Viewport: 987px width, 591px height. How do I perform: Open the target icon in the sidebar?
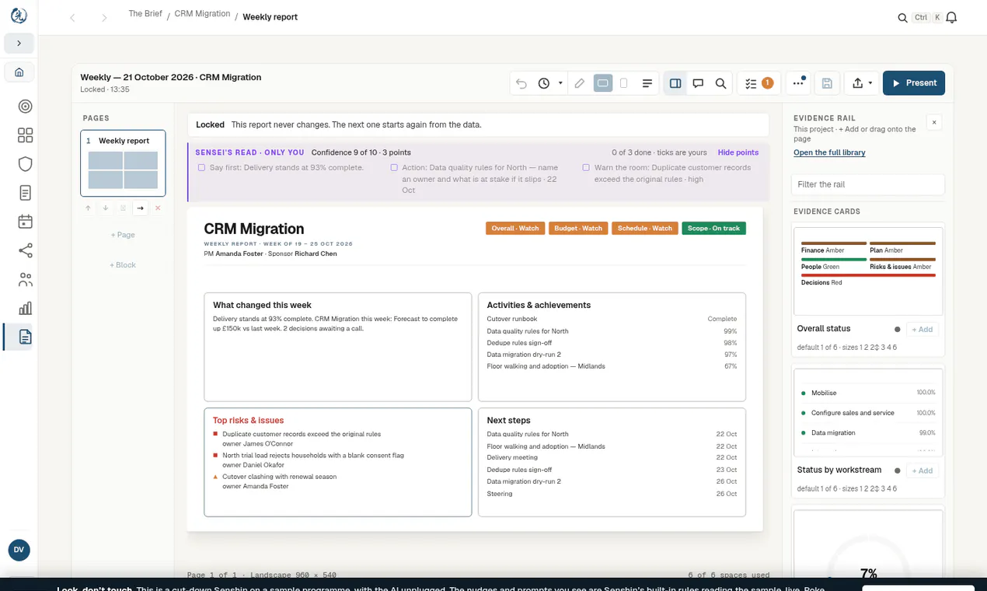click(26, 107)
